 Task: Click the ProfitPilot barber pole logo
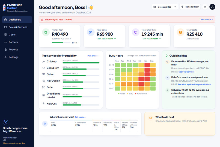[x=4, y=8]
